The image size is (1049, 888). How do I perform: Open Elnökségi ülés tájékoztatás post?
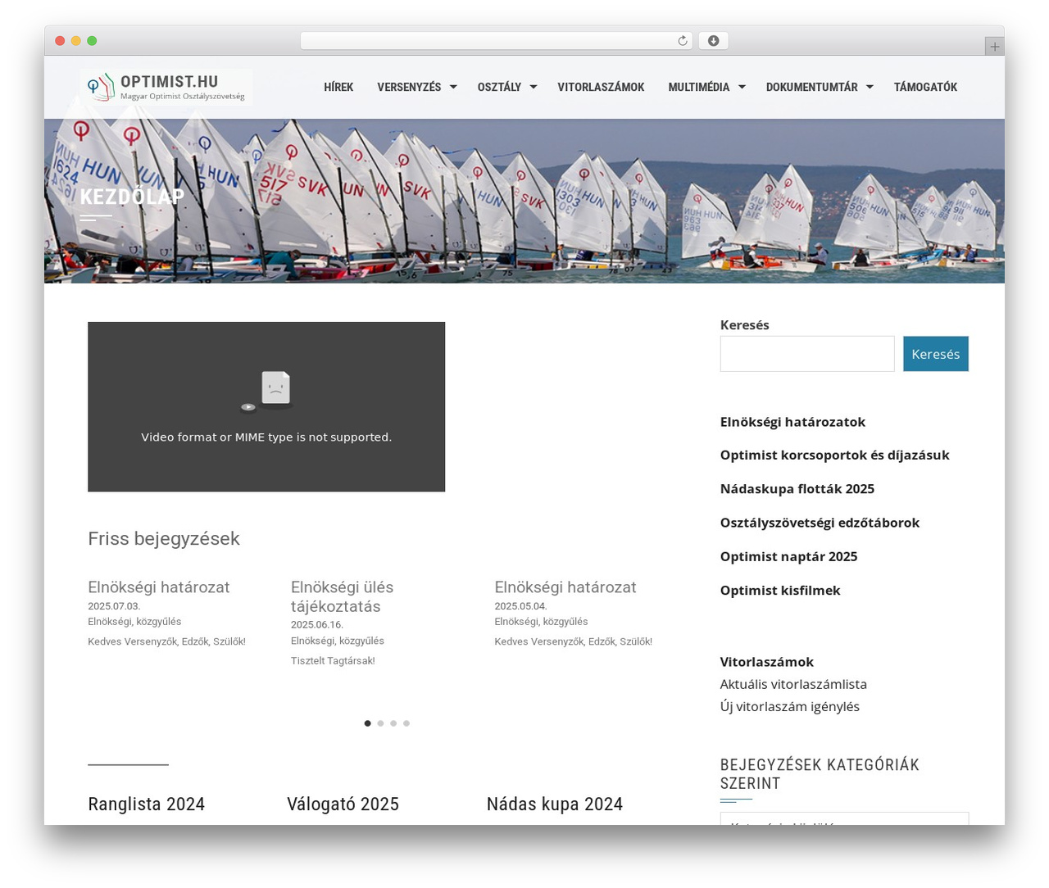342,597
